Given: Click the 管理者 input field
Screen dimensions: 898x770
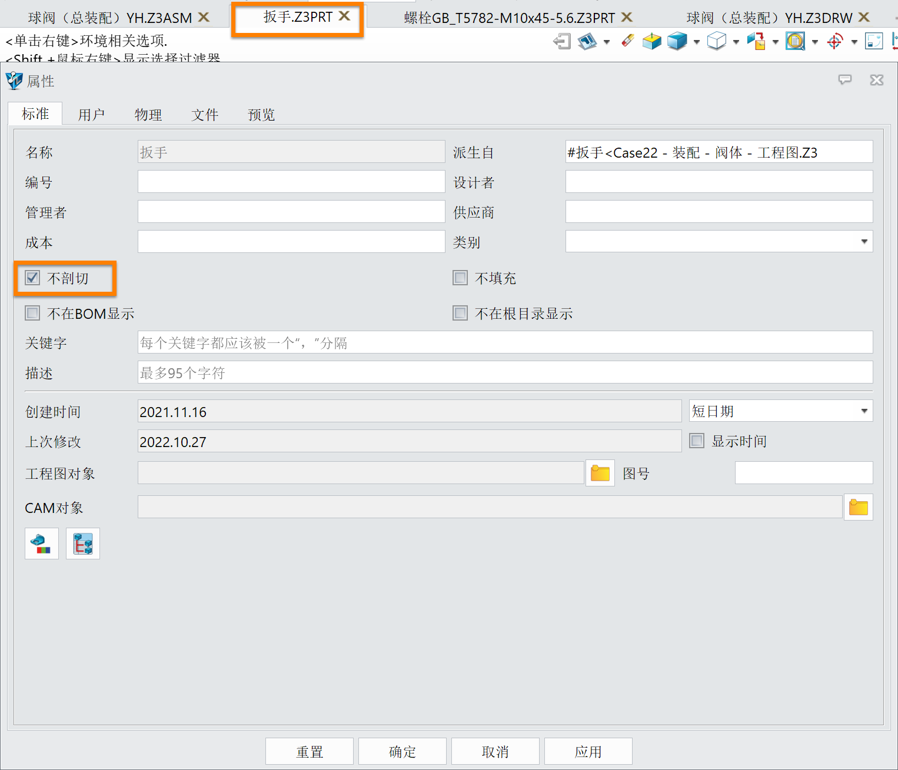Looking at the screenshot, I should pyautogui.click(x=291, y=211).
